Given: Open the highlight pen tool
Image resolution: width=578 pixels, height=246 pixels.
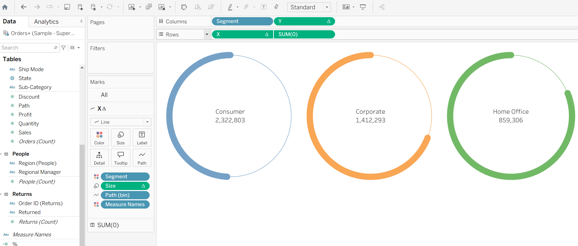Looking at the screenshot, I should click(230, 7).
